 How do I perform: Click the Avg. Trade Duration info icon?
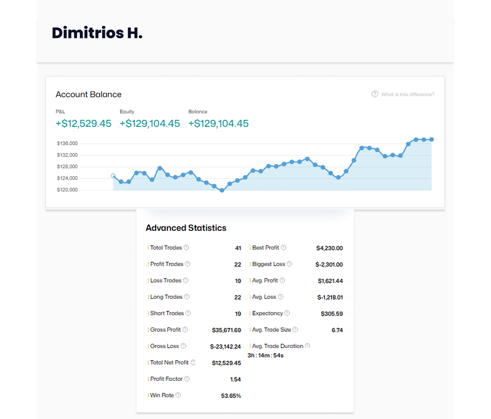308,346
